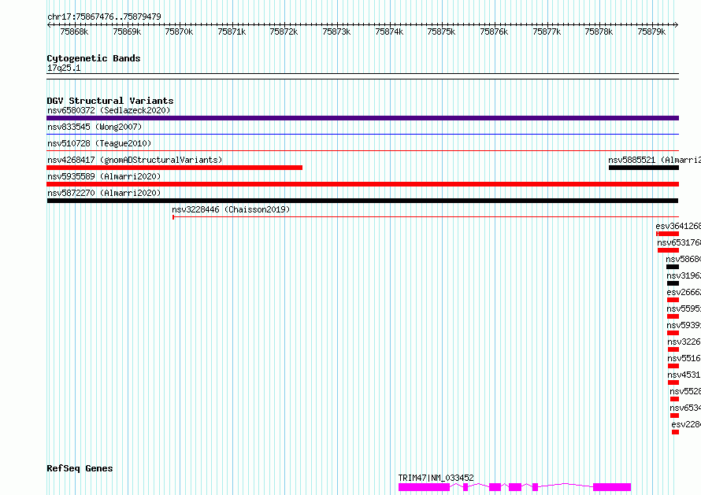Viewport: 701px width, 495px height.
Task: Click the nsv5939 variant label
Action: tap(684, 325)
